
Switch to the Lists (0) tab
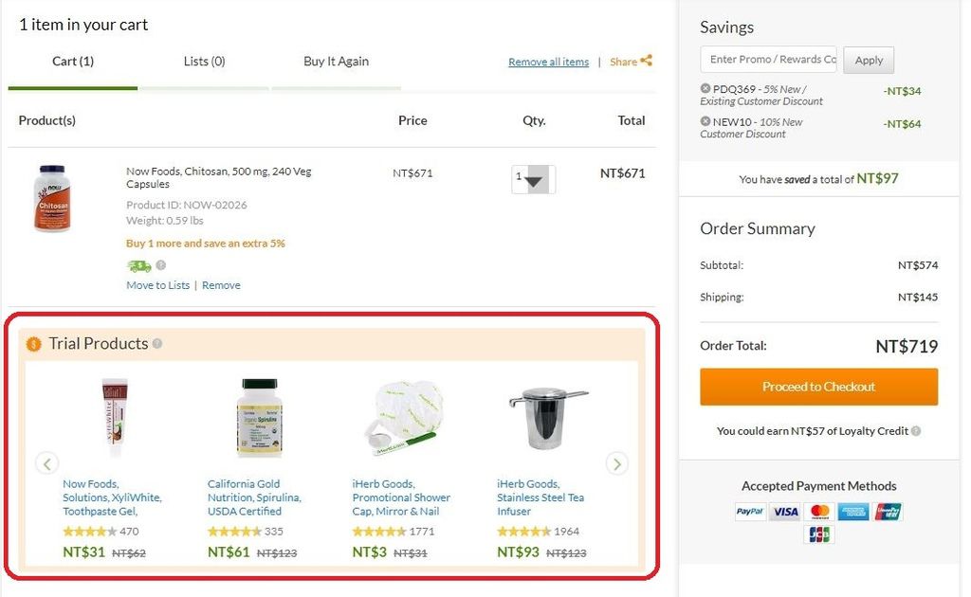pos(204,61)
